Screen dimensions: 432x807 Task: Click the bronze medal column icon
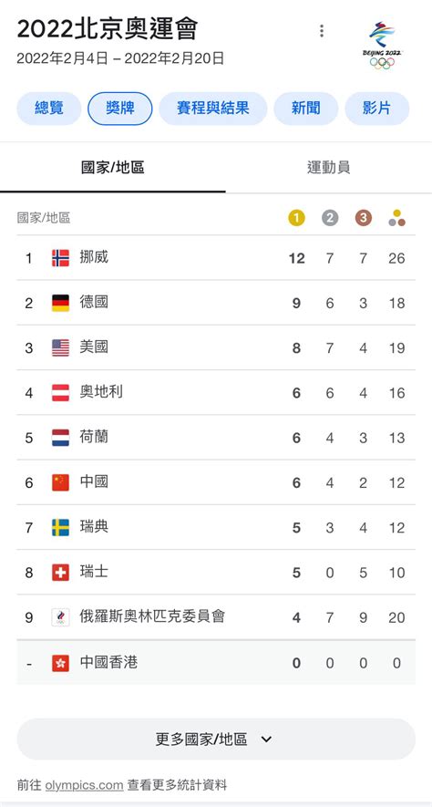[x=363, y=218]
